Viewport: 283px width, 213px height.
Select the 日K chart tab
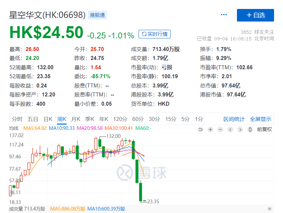click(x=48, y=119)
